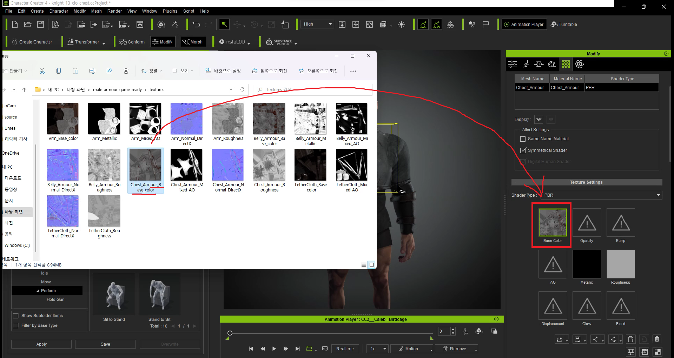This screenshot has width=674, height=358.
Task: Click the Metallic black swatch
Action: (x=587, y=264)
